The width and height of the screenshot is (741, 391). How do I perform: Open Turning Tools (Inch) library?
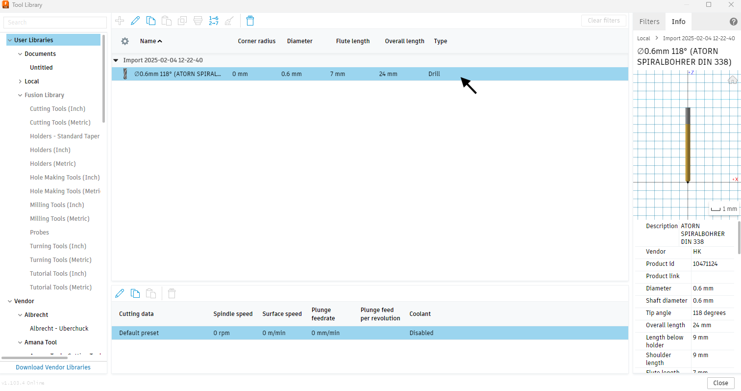coord(58,246)
